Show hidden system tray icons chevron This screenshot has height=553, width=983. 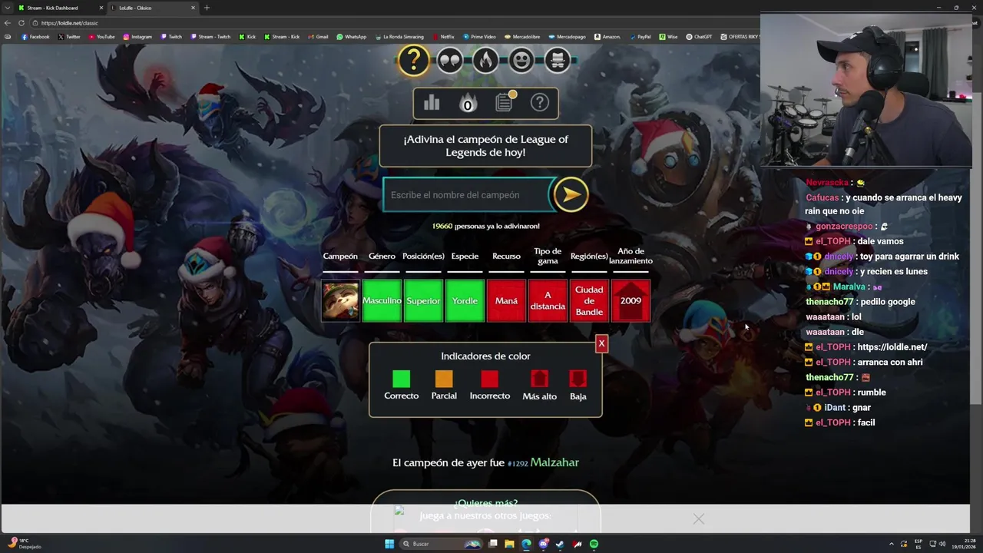click(x=891, y=544)
